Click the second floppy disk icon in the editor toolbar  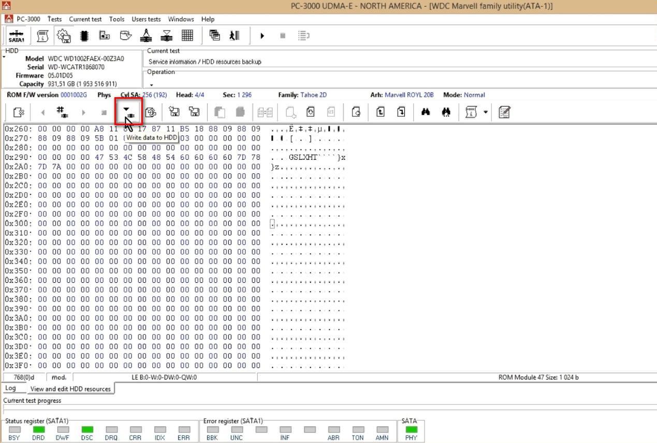click(194, 112)
